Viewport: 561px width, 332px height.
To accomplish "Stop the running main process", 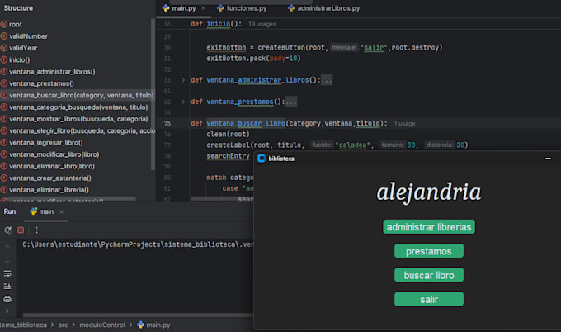I will (x=21, y=230).
